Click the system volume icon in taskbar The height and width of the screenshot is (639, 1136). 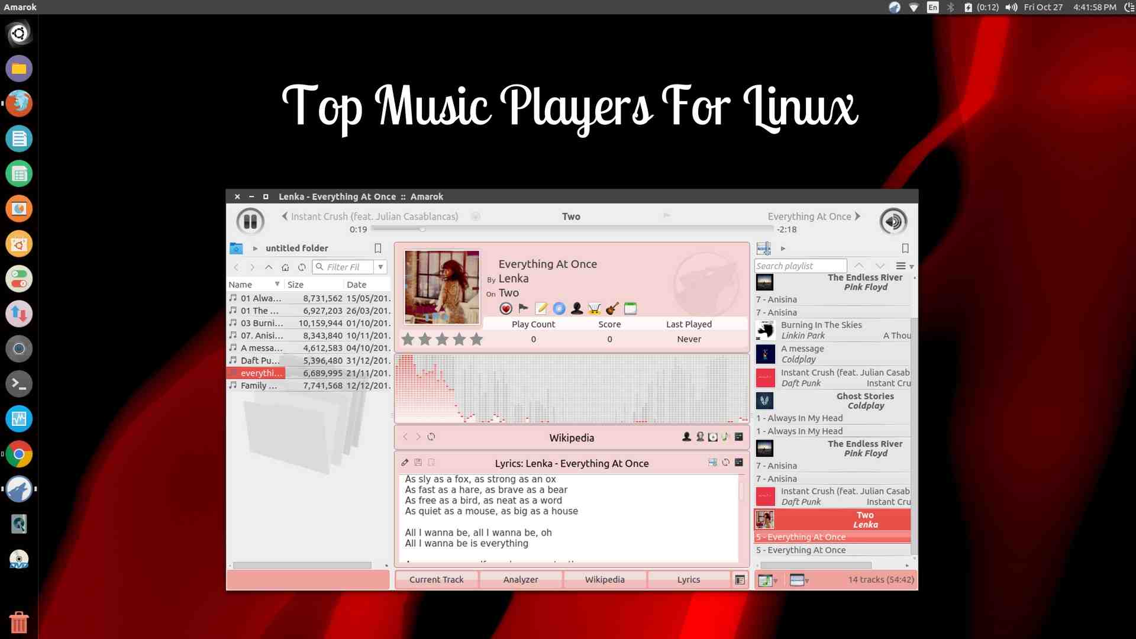pos(1011,7)
